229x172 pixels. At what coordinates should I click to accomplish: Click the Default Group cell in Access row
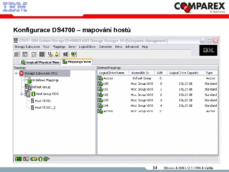[x=142, y=78]
